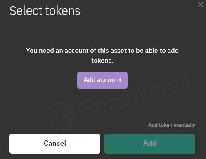Hit the disabled-looking Add button

[150, 144]
